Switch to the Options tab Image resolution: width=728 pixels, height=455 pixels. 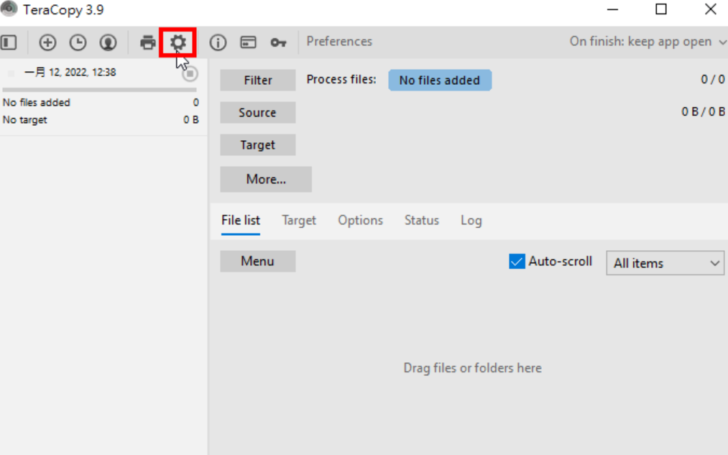pos(360,220)
